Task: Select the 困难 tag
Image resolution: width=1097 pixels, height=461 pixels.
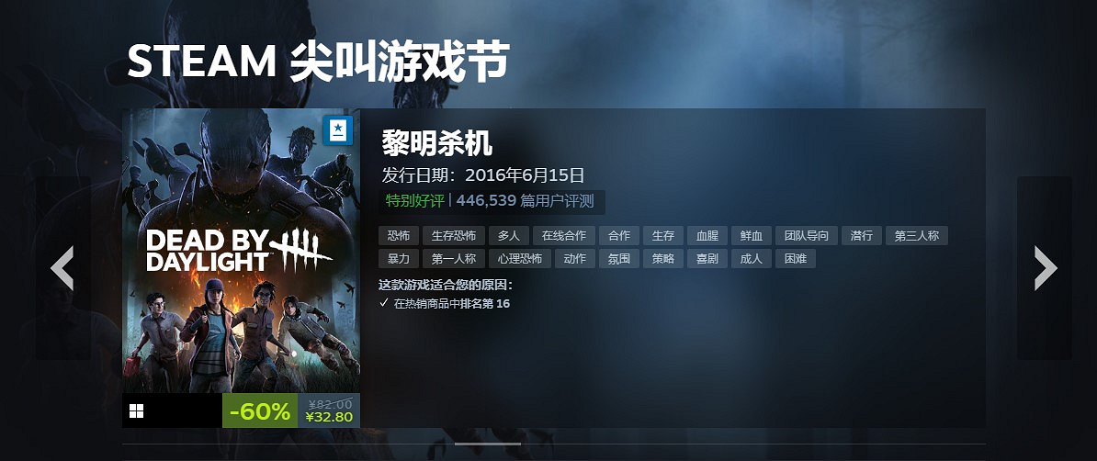Action: [x=796, y=259]
